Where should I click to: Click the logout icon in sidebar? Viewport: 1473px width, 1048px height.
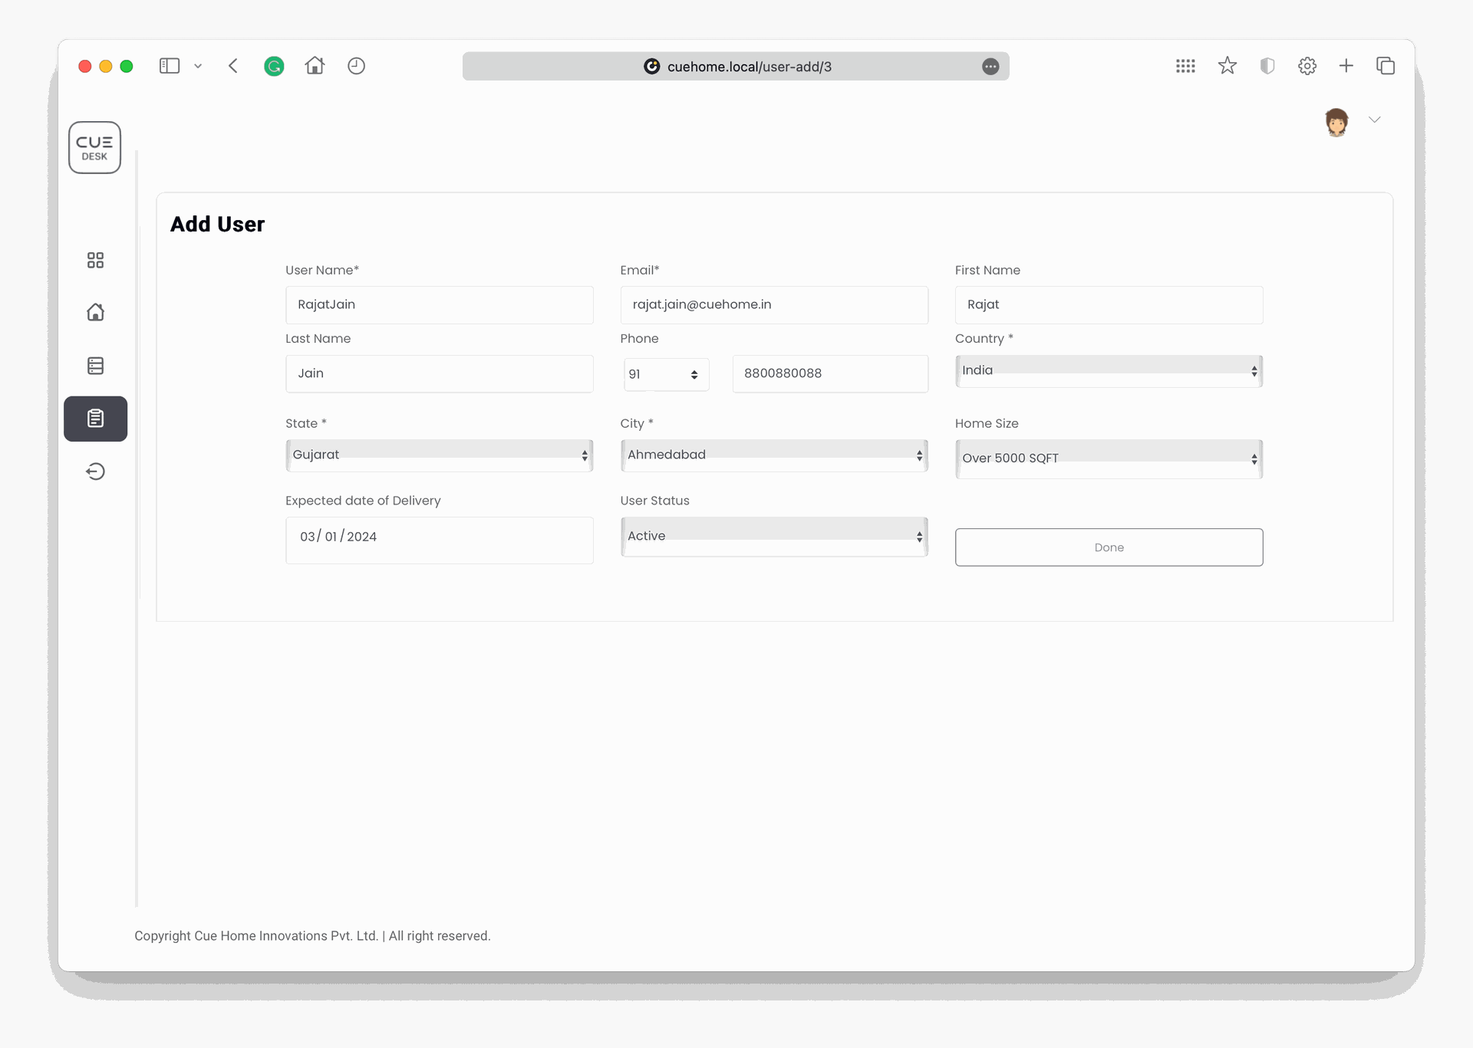click(95, 471)
